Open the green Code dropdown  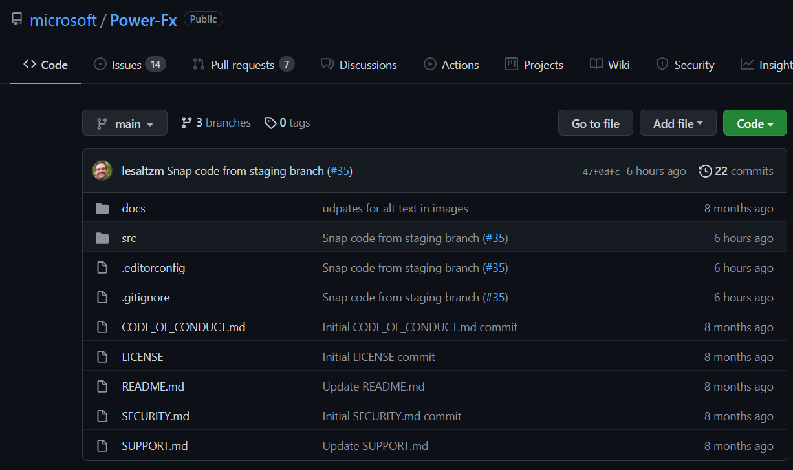754,123
